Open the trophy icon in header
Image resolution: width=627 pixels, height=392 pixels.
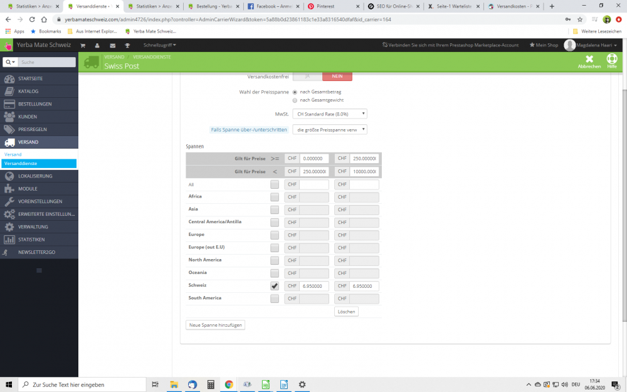(x=127, y=46)
